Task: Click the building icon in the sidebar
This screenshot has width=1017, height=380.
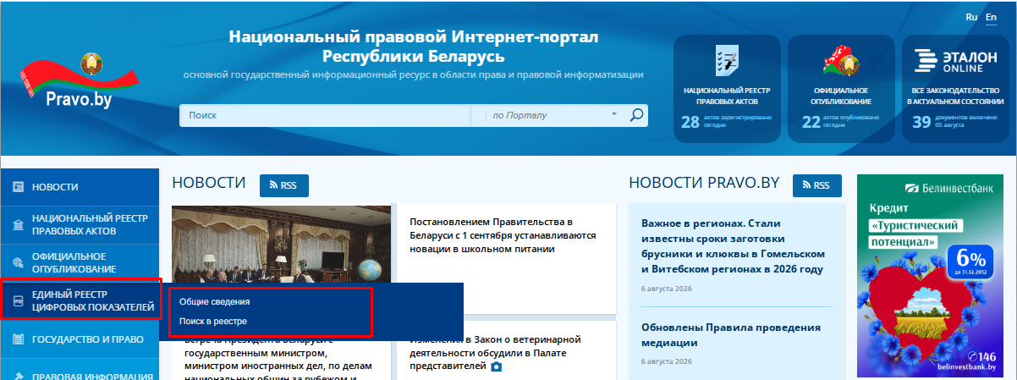Action: point(17,224)
